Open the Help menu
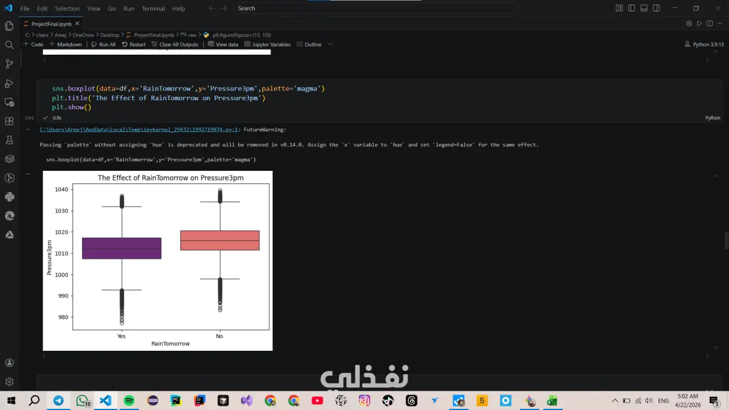Viewport: 729px width, 410px height. click(x=178, y=9)
